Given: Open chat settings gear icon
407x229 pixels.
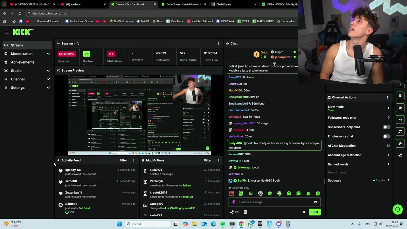Looking at the screenshot, I should click(x=304, y=212).
